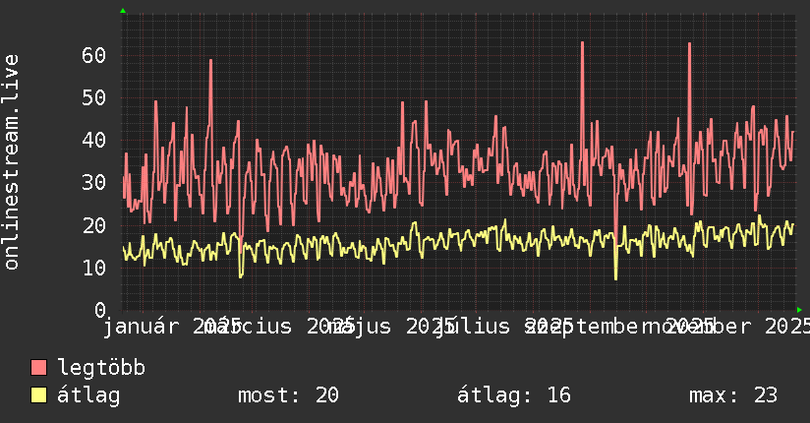The image size is (810, 423).
Task: Click the január x-axis label
Action: tap(142, 327)
